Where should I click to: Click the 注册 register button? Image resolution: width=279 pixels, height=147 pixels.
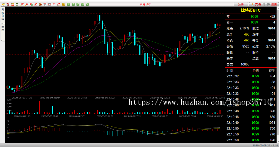click(241, 4)
